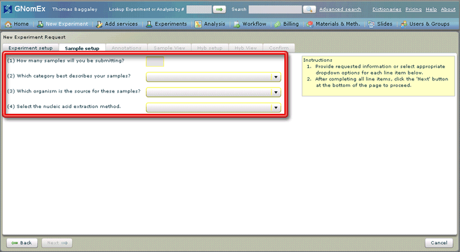Click the Back button

tap(22, 243)
